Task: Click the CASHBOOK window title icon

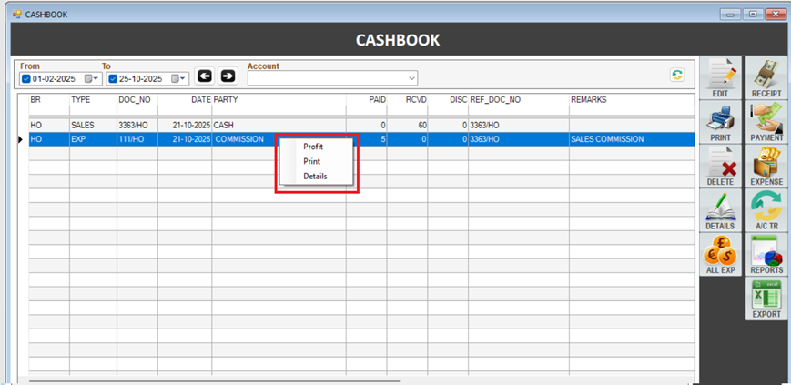Action: (x=17, y=15)
